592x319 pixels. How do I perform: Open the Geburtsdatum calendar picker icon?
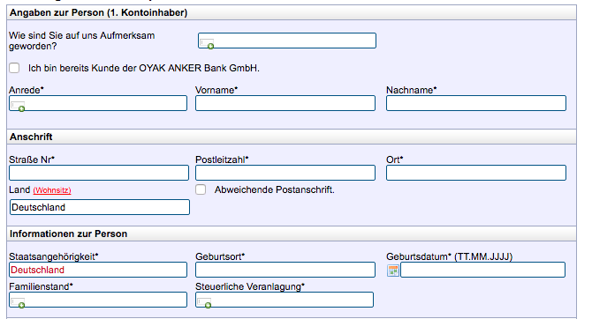coord(393,271)
